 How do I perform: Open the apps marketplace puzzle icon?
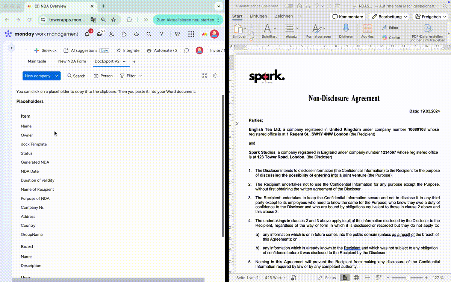(124, 34)
